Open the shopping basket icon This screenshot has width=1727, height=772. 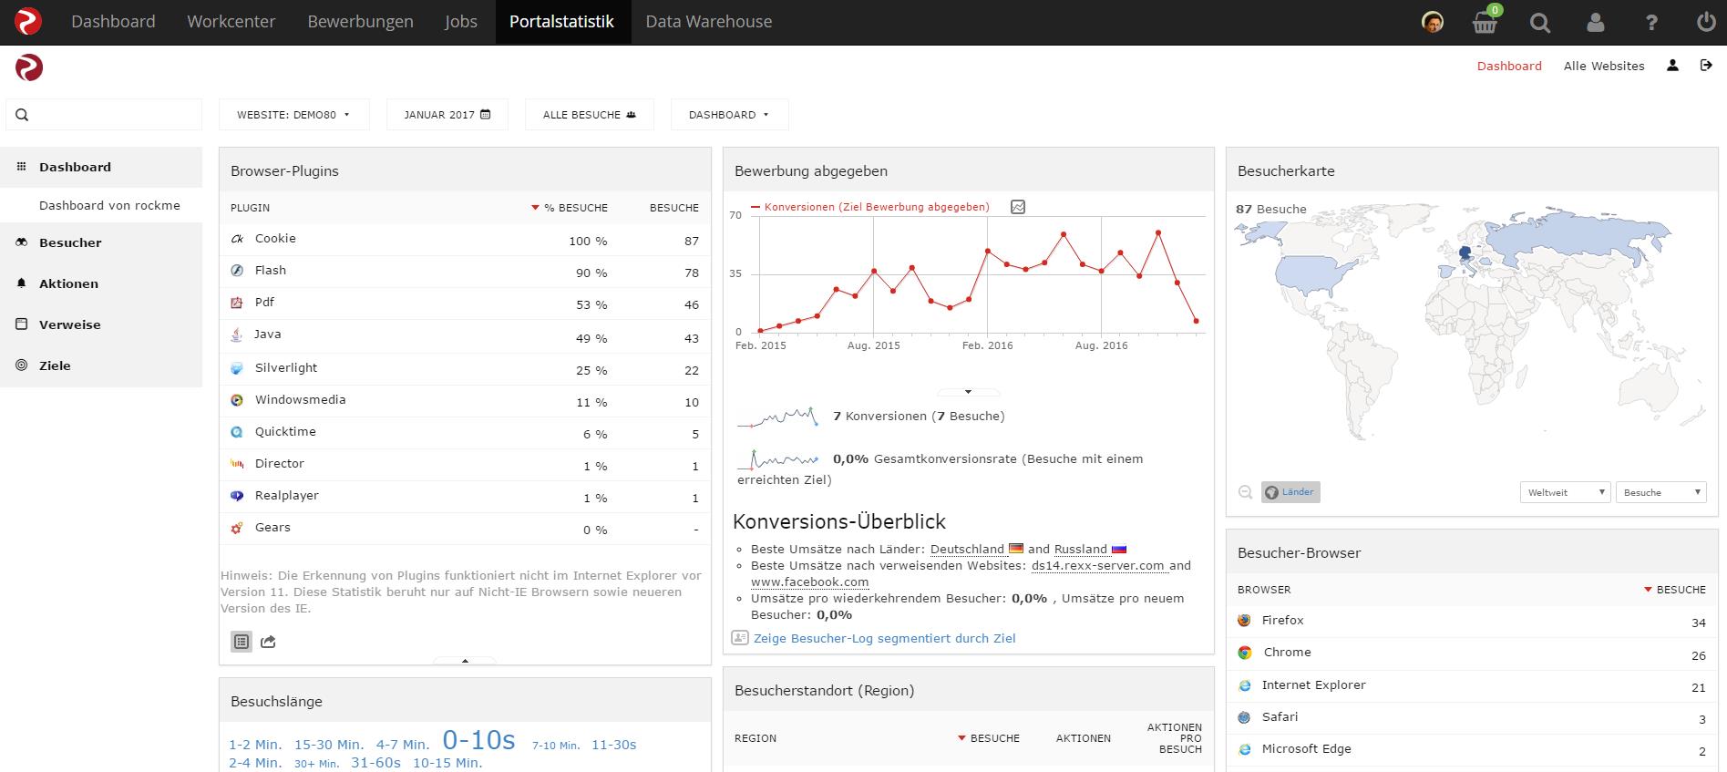[1485, 22]
